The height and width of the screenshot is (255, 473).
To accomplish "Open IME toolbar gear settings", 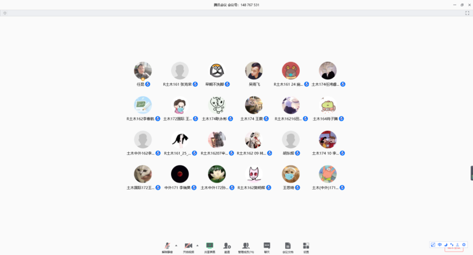I will tap(463, 245).
